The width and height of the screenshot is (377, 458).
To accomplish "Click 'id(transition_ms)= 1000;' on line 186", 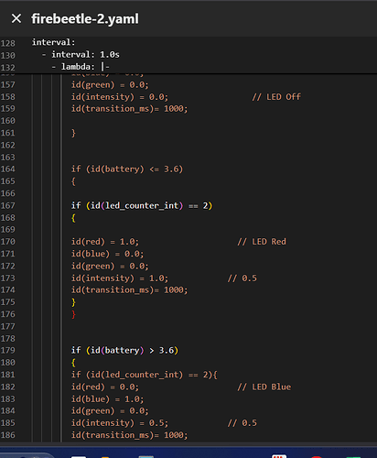I will 129,435.
